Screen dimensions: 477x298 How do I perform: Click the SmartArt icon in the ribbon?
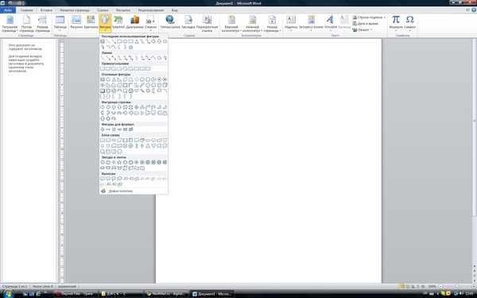pos(118,23)
